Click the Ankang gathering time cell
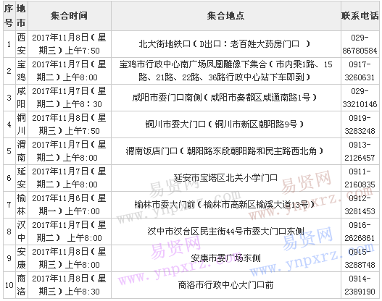This screenshot has height=301, width=382. click(x=70, y=258)
